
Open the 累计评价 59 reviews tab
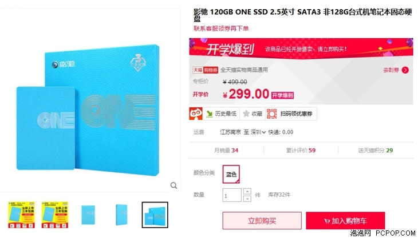click(301, 151)
